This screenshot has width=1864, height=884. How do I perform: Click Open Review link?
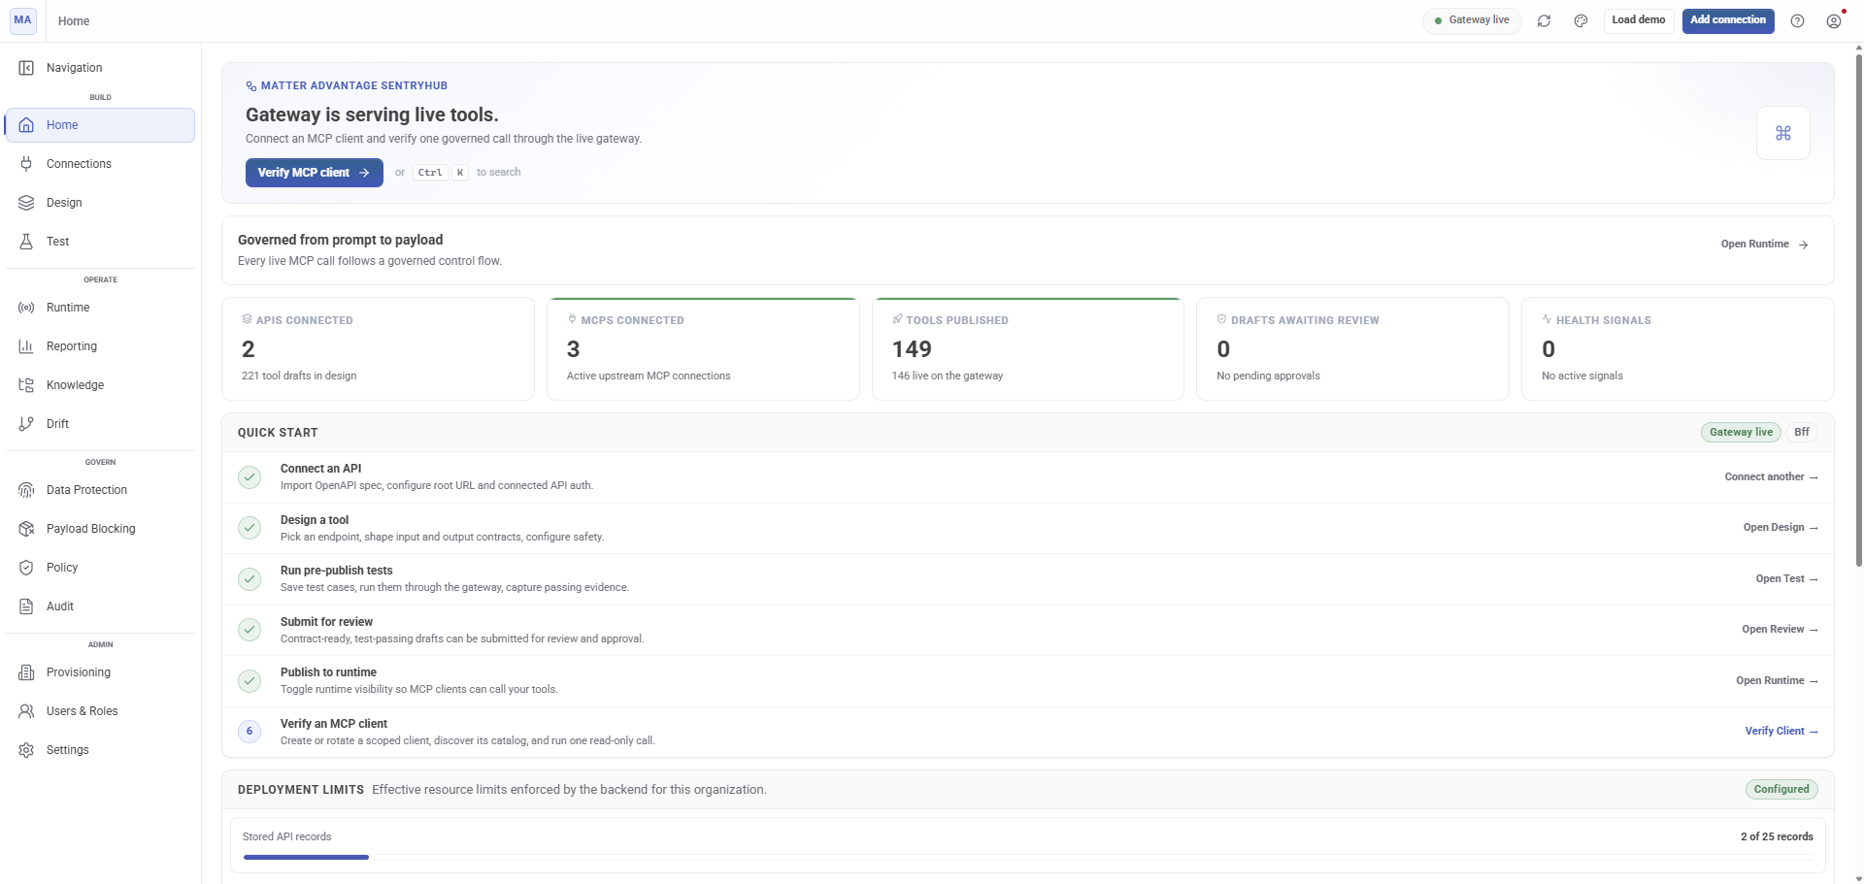pos(1780,630)
